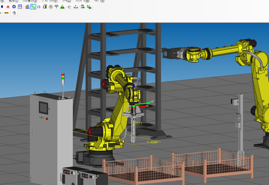Select the left orange mesh pallet cage
Image resolution: width=269 pixels, height=185 pixels.
(x=143, y=170)
